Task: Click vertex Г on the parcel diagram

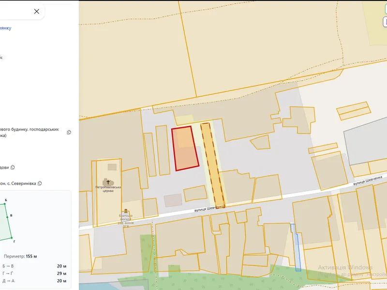Action: coord(12,238)
